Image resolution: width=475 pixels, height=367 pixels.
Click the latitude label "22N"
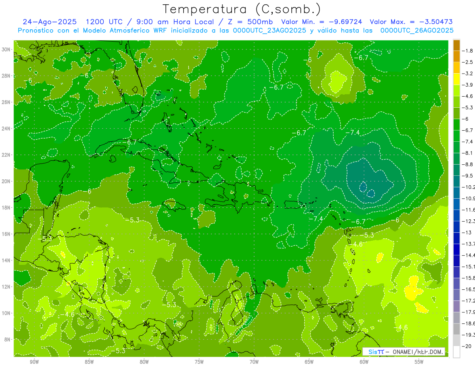coord(6,155)
